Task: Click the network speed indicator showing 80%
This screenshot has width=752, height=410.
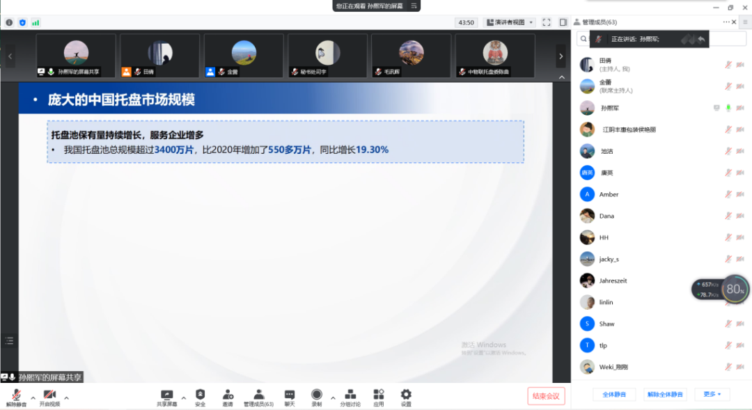Action: 735,288
